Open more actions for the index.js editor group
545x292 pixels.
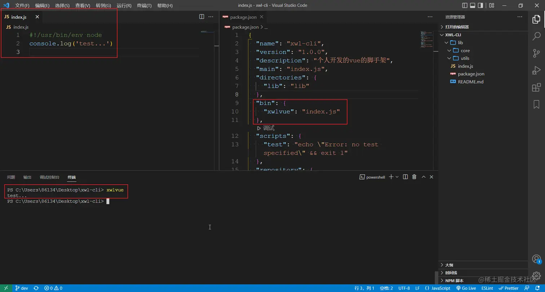point(211,17)
